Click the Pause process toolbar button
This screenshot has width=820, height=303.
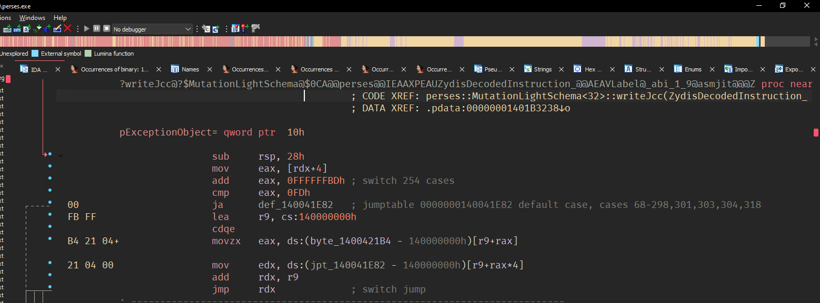pos(97,28)
